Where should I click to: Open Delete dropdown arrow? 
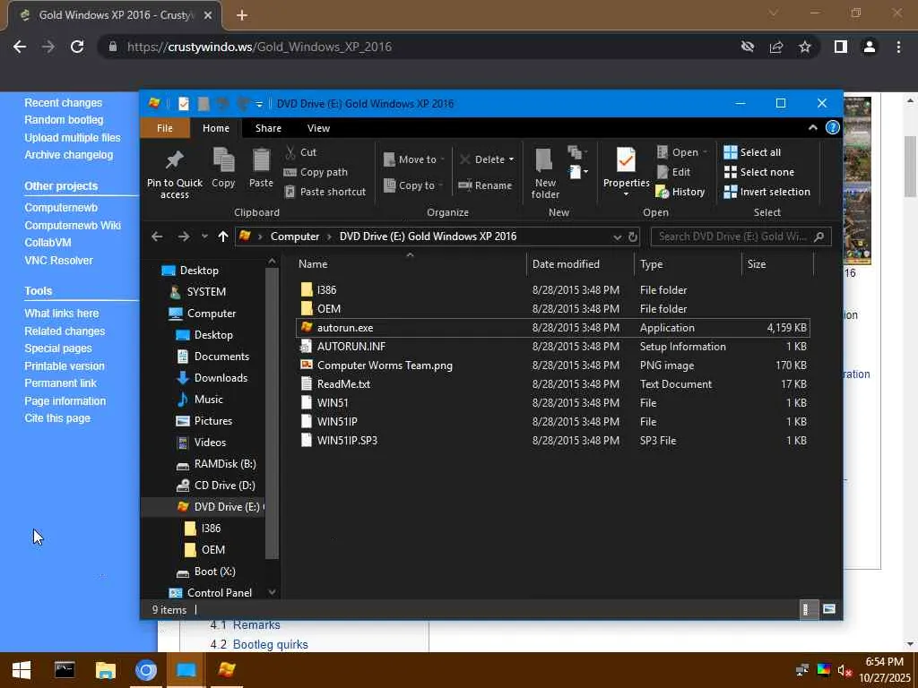coord(511,159)
